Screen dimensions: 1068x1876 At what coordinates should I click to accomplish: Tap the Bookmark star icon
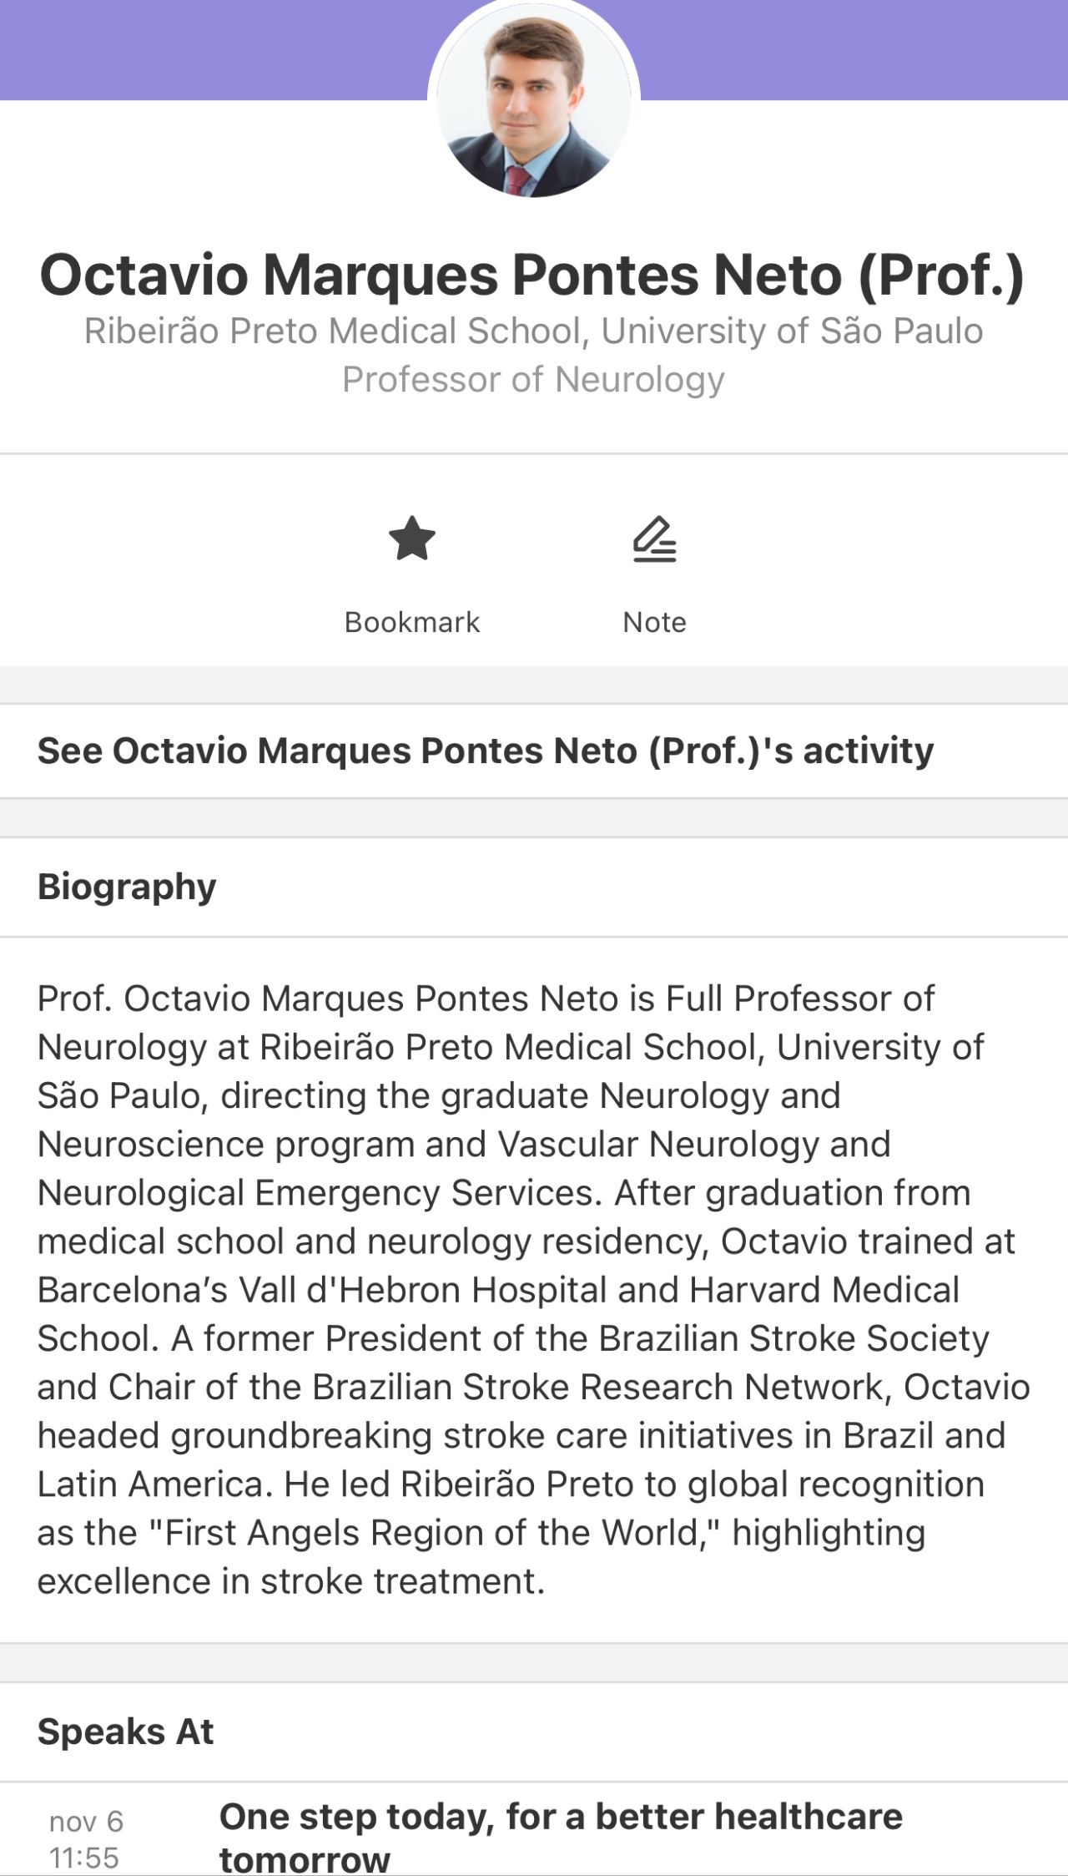(412, 539)
